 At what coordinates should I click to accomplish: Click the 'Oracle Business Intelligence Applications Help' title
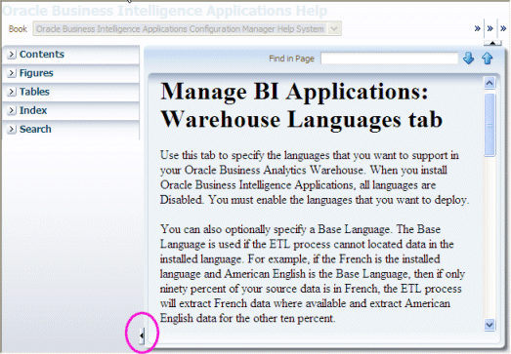point(165,11)
